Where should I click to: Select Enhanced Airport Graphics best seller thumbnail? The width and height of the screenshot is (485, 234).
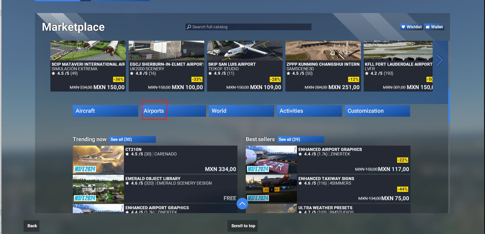(x=271, y=159)
